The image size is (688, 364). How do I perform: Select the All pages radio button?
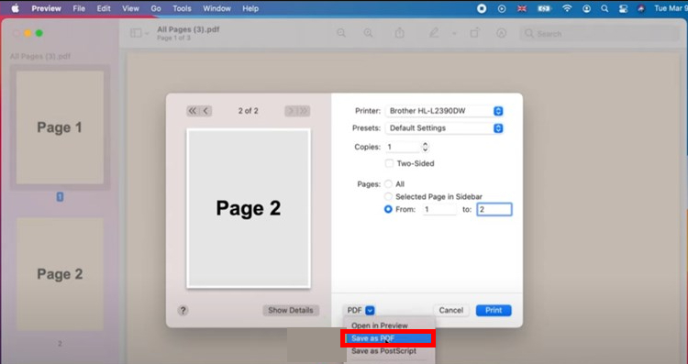tap(388, 184)
